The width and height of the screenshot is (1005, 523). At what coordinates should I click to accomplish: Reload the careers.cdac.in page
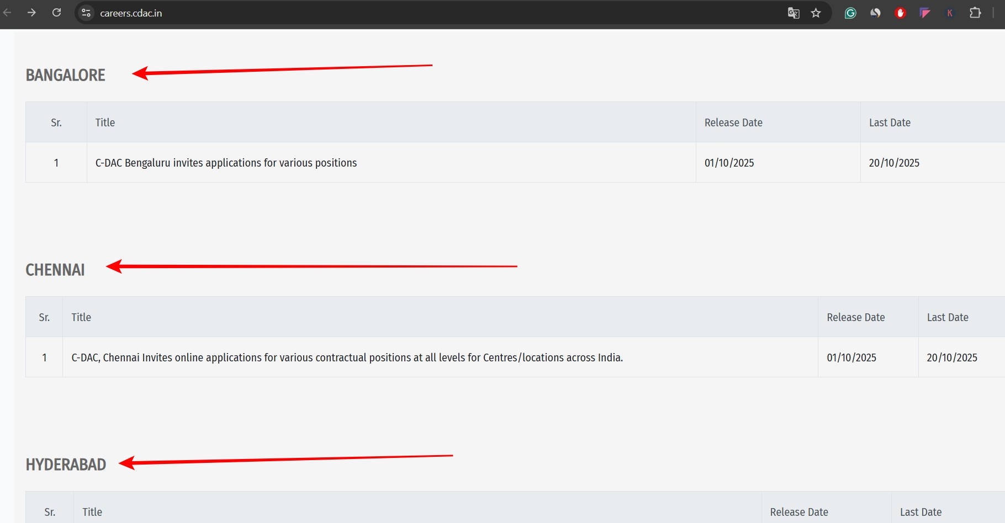(56, 13)
